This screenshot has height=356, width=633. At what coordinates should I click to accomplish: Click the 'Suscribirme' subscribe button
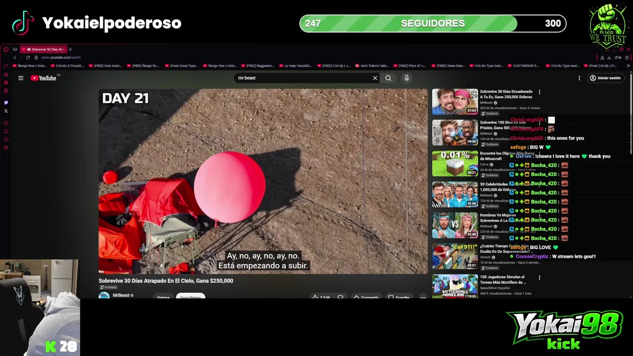click(190, 297)
